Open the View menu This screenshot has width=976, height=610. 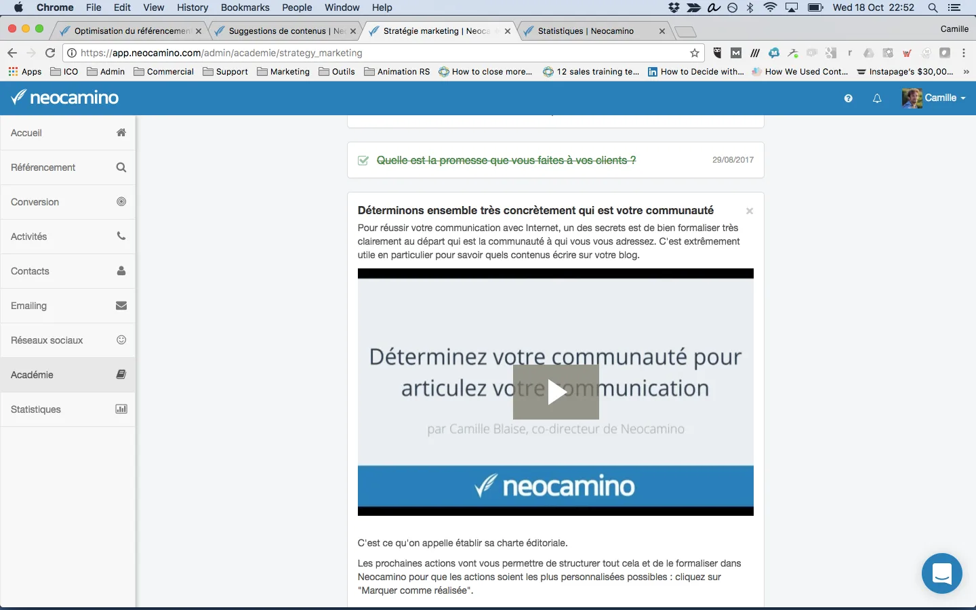[x=154, y=7]
